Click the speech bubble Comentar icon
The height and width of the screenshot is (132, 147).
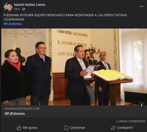tap(66, 128)
